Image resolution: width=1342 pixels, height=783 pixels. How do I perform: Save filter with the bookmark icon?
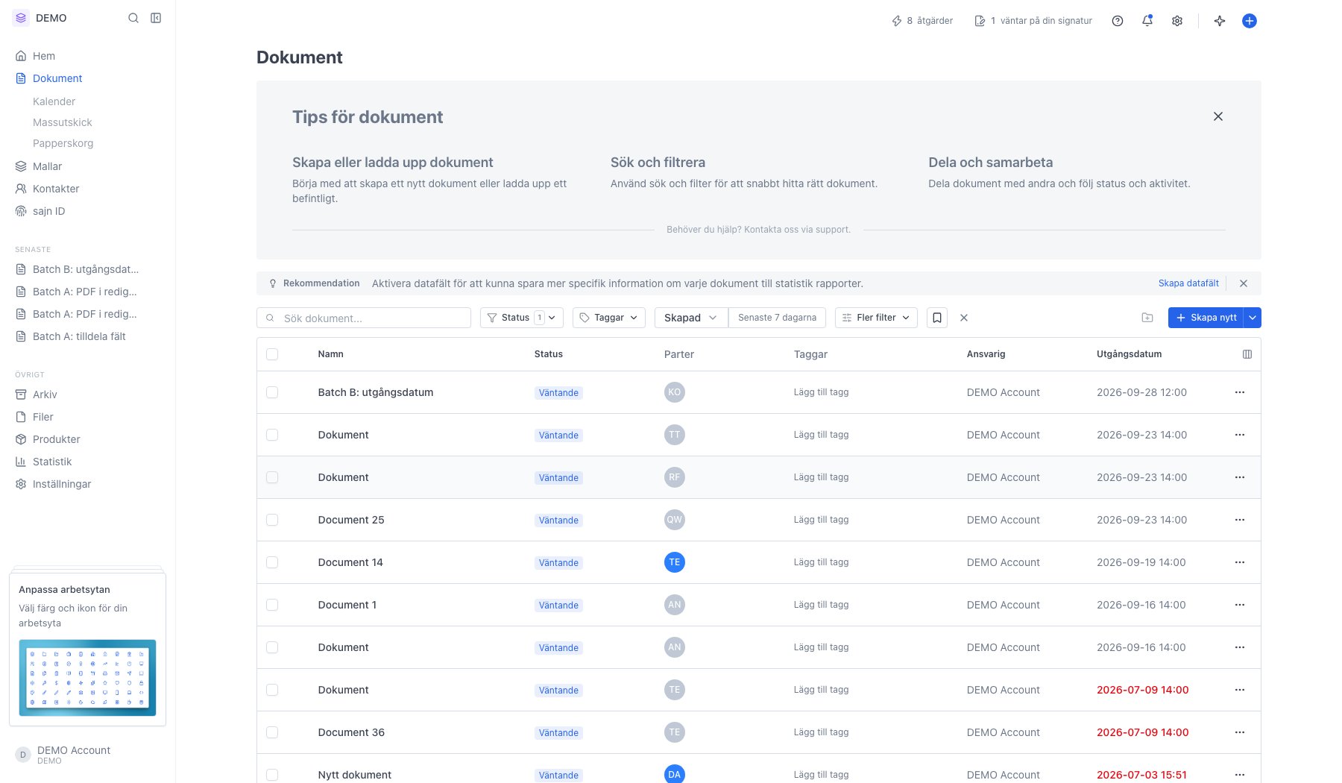pos(937,318)
